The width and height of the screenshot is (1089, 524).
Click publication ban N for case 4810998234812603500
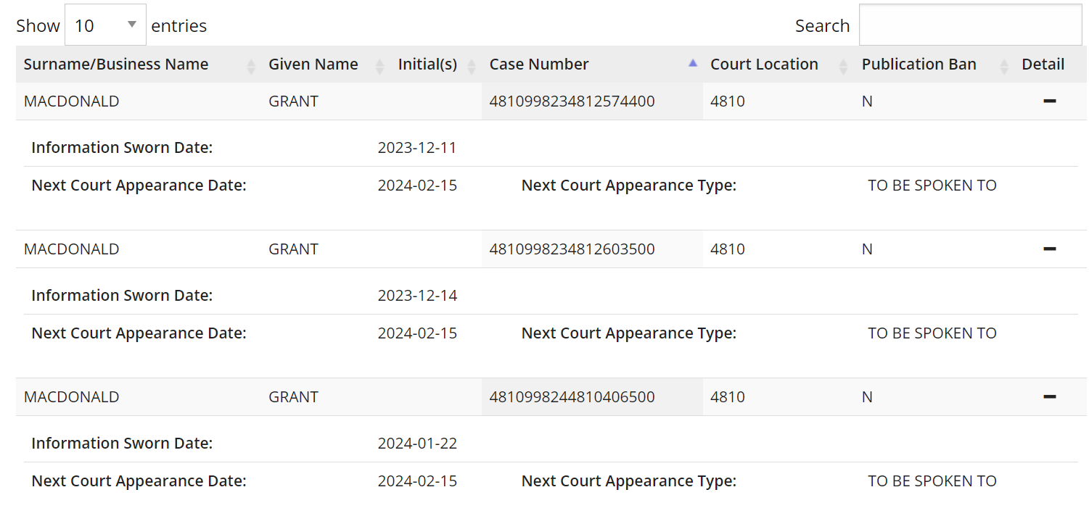867,249
